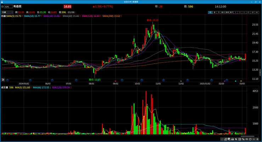The width and height of the screenshot is (262, 142).
Task: Click the magenta triangle marker near 09/02
Action: 115,81
